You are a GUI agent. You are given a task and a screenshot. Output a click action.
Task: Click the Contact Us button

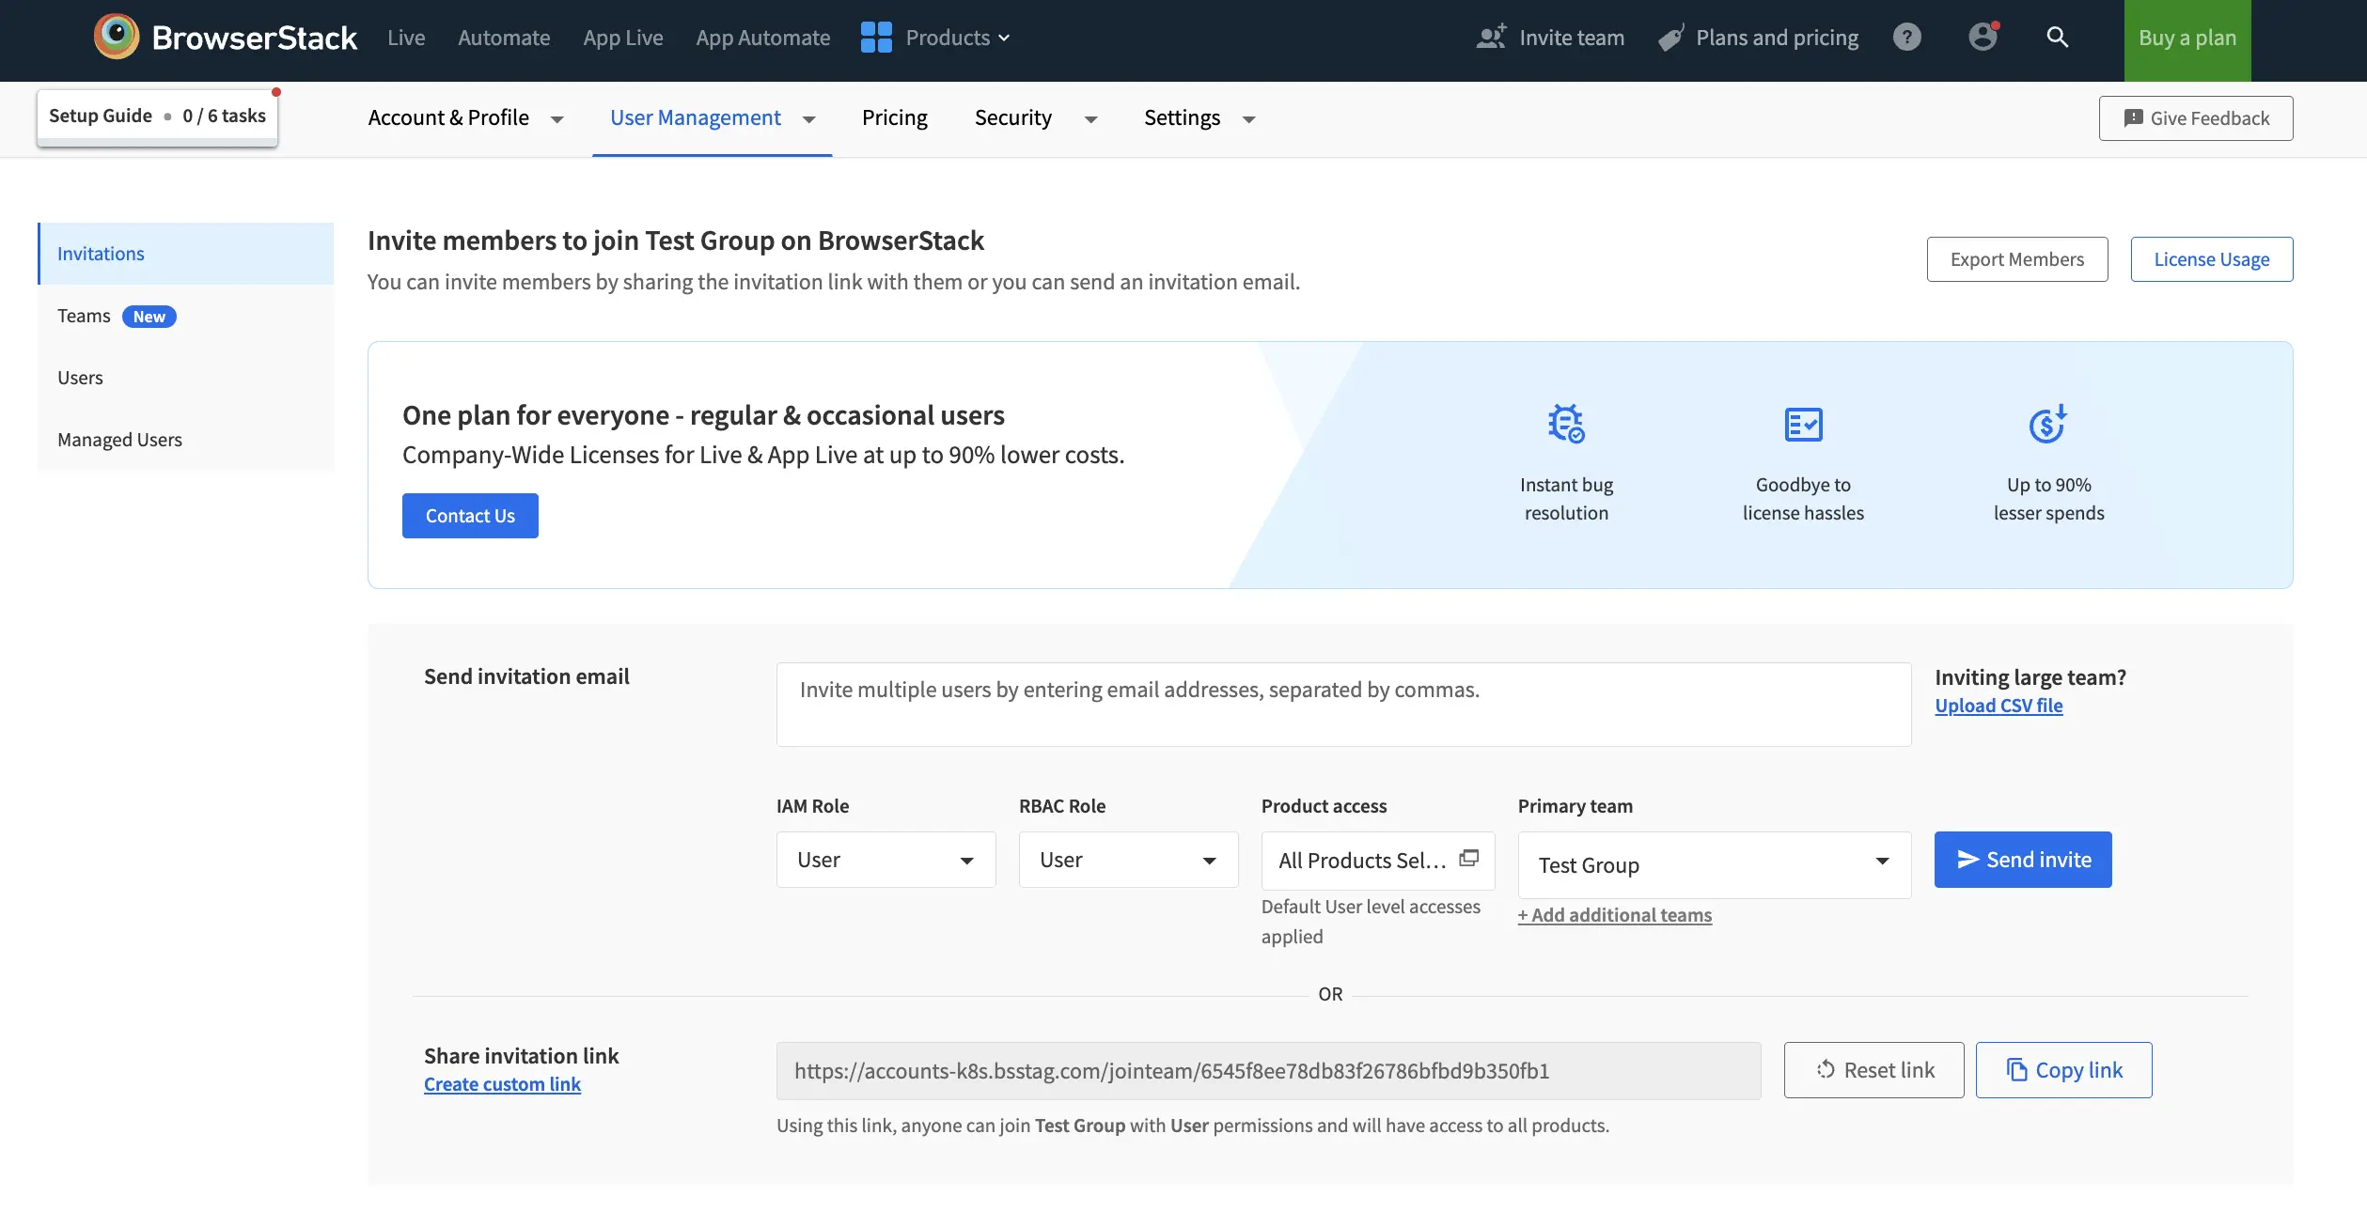tap(469, 515)
